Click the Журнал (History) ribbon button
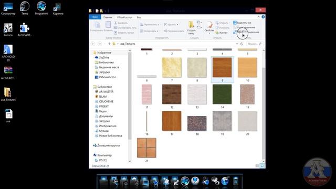Screen dimensions: 336x189 pos(222,33)
